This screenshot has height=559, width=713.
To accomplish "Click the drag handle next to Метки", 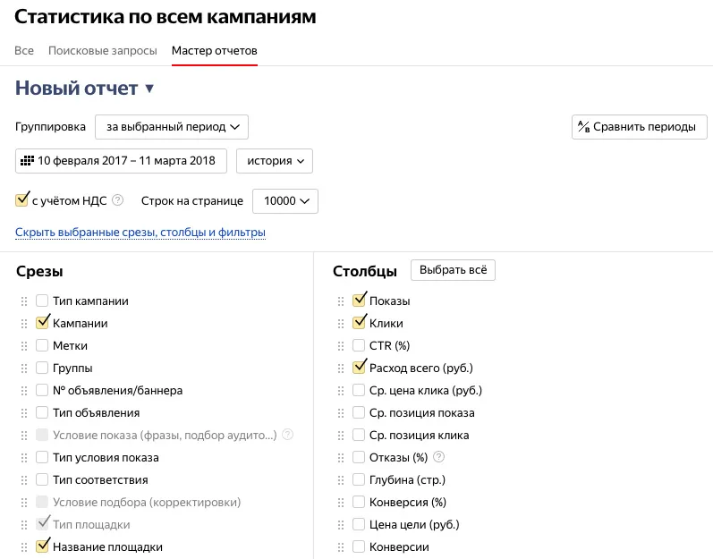I will pos(24,346).
